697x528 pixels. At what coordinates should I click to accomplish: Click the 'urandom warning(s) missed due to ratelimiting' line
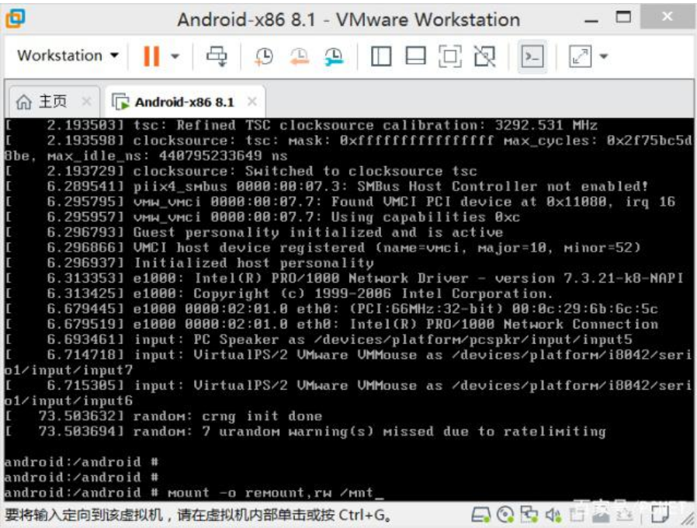(x=305, y=432)
